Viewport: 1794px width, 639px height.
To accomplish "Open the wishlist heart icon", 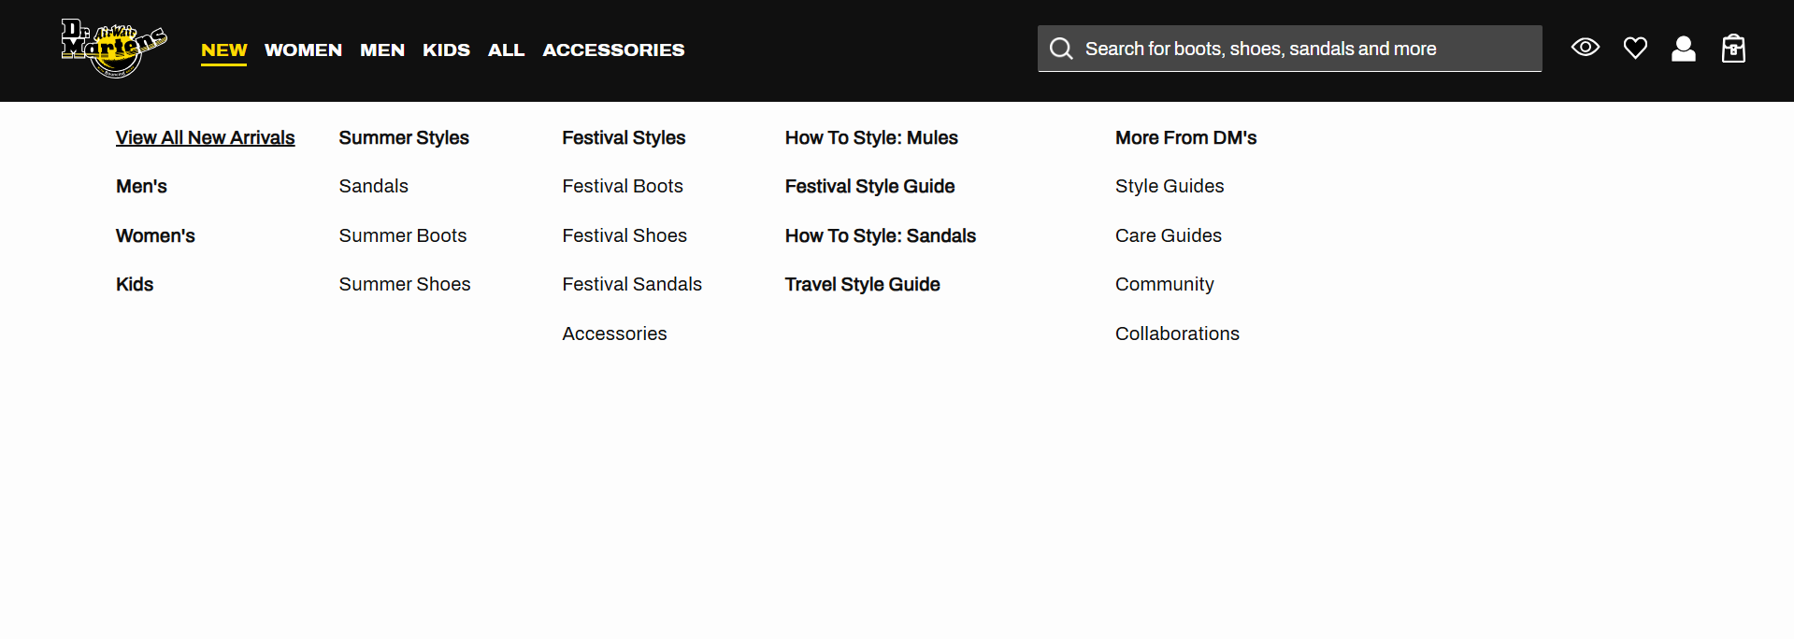I will 1635,48.
